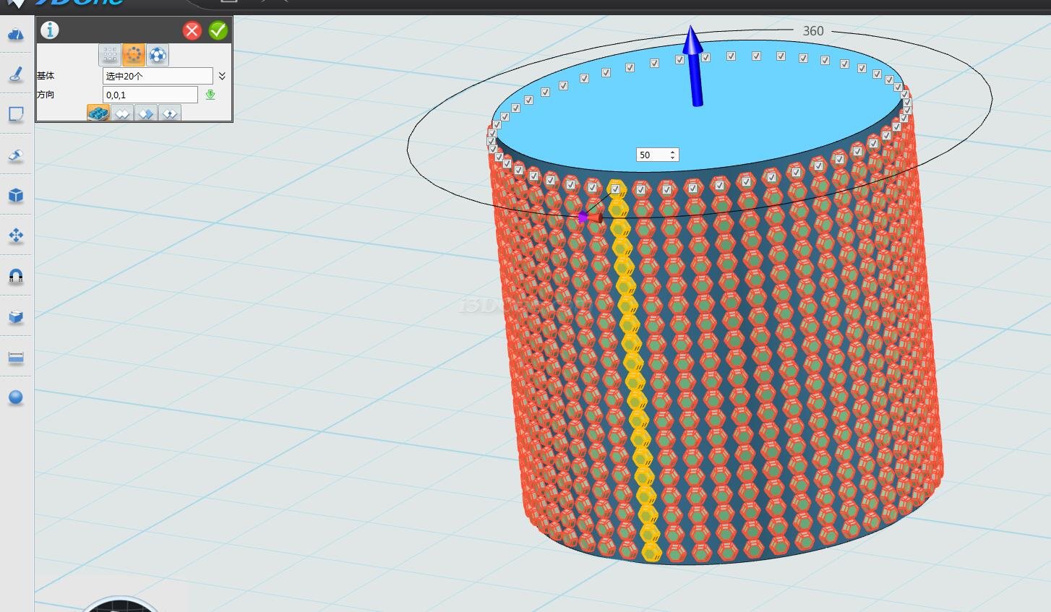This screenshot has width=1051, height=612.
Task: Select the linear grid array mode
Action: 110,55
